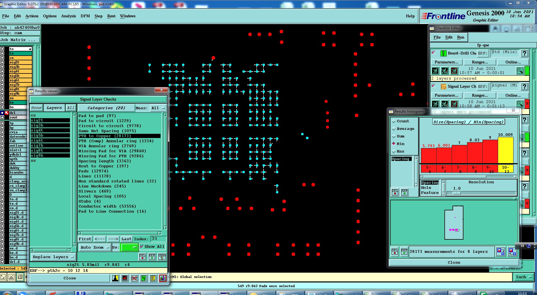The image size is (537, 295).
Task: Click the yellow 10-11 histogram bar
Action: point(505,150)
